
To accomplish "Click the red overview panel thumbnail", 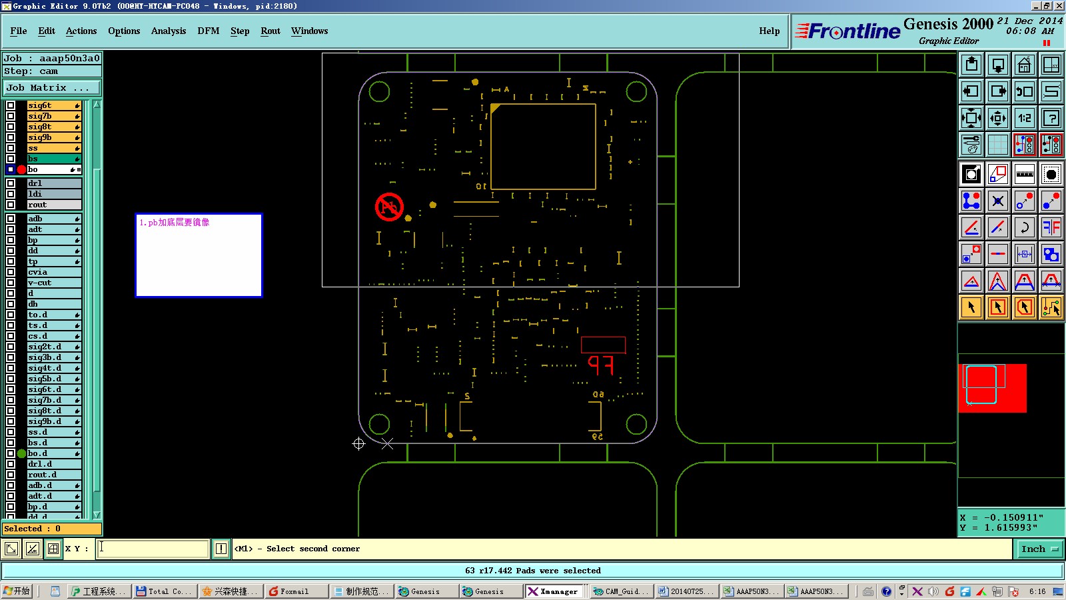I will 992,388.
